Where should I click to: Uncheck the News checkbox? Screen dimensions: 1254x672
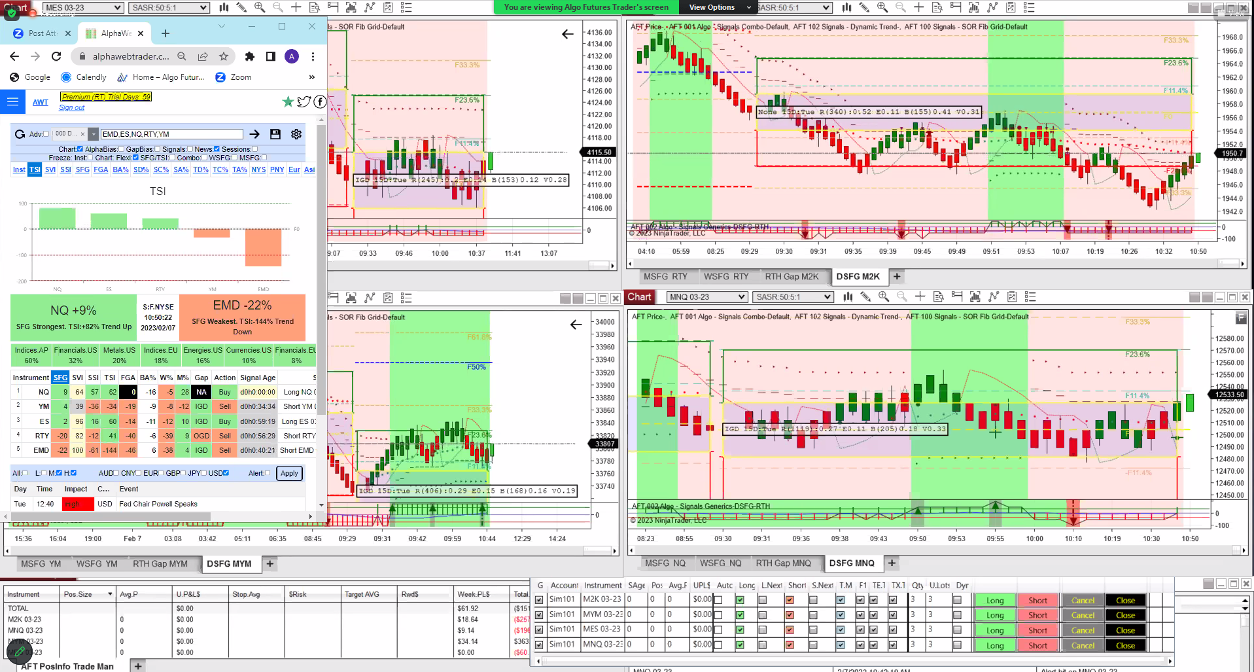(x=217, y=149)
